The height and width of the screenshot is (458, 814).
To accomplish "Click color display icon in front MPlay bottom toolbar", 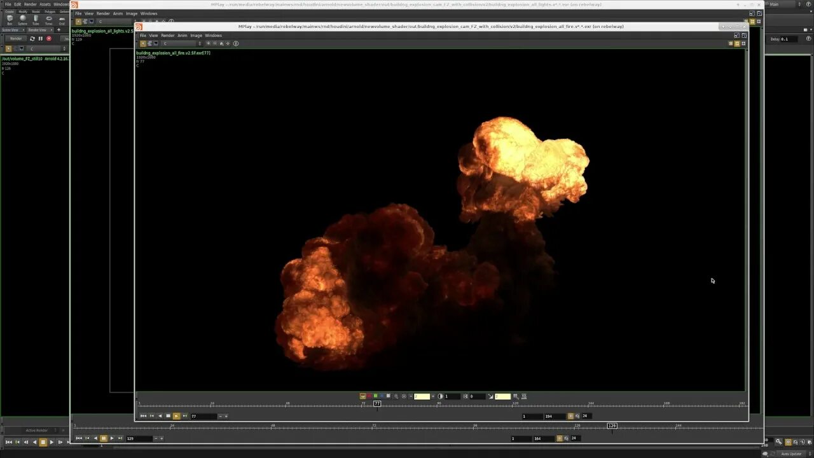I will [x=362, y=396].
